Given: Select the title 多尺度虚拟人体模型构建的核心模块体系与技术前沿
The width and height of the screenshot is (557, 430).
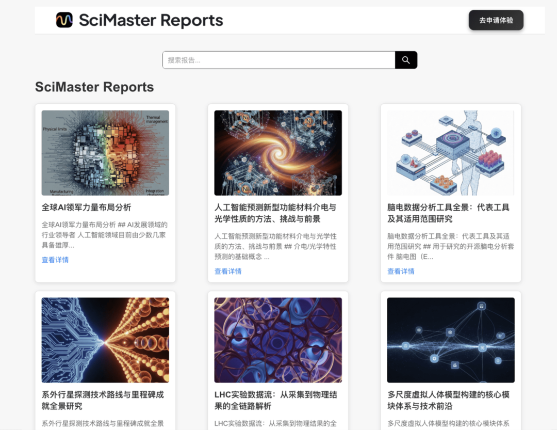Looking at the screenshot, I should tap(448, 400).
